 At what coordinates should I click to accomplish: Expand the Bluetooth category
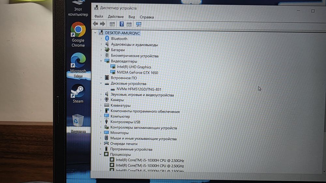click(x=101, y=38)
